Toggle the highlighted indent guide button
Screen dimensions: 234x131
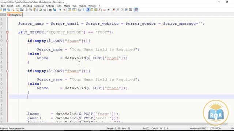tap(88, 10)
